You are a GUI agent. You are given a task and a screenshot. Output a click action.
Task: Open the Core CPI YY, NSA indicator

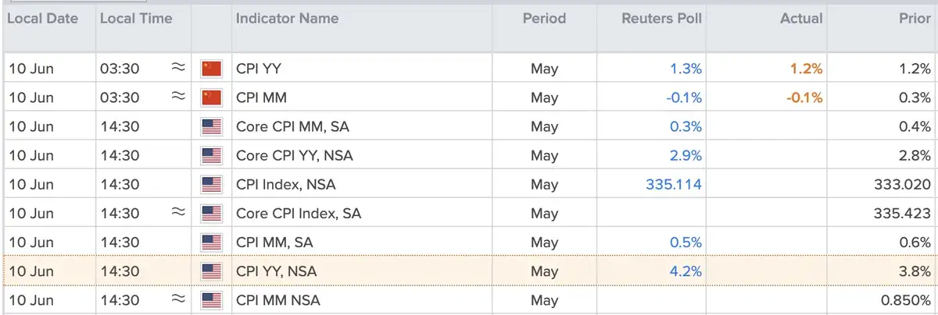pos(295,155)
